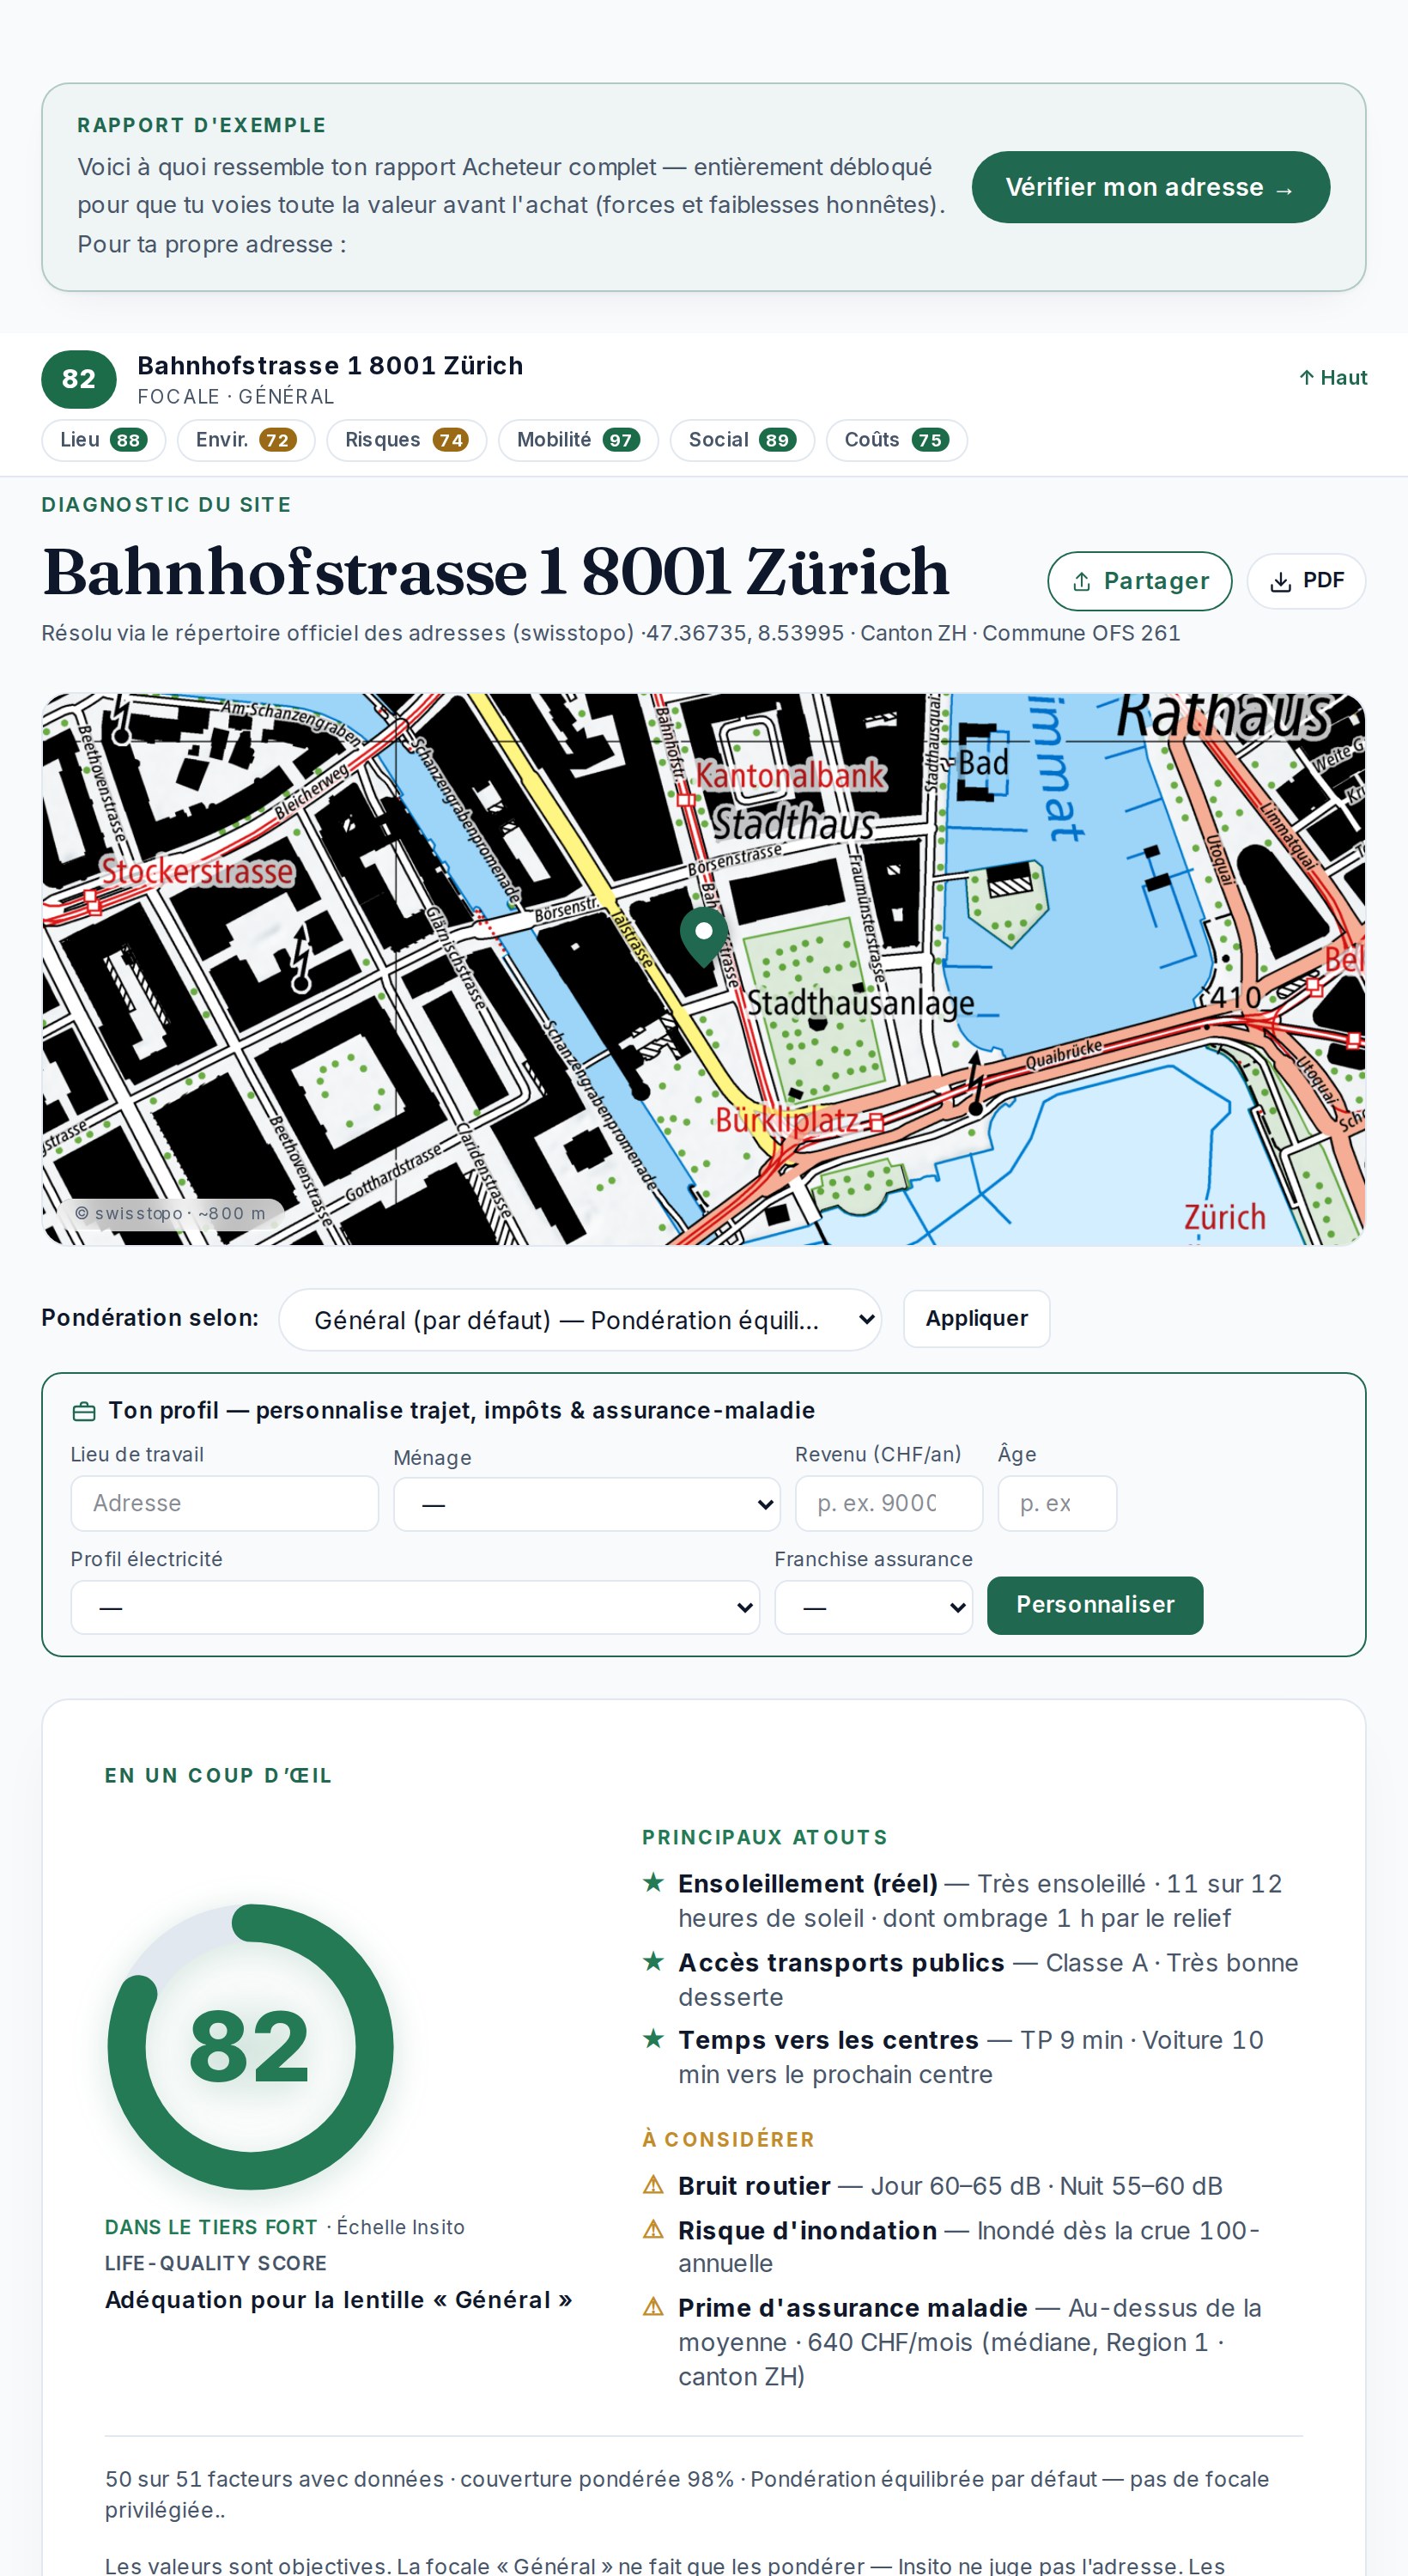
Task: Click the warning icon beside Risque d'inondation
Action: coord(653,2229)
